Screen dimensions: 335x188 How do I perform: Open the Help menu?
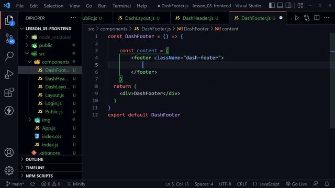142,6
